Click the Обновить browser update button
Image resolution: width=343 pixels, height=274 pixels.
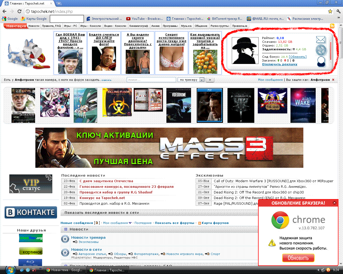click(x=298, y=258)
